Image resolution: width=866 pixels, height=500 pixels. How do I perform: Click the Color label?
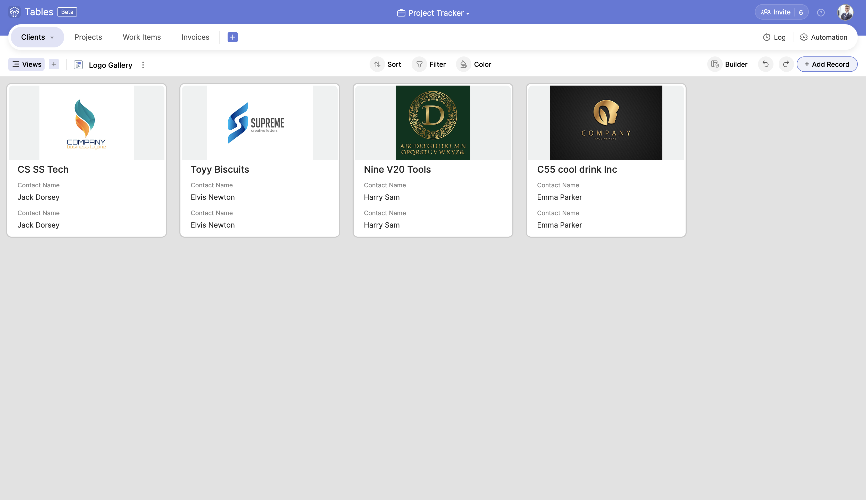tap(482, 64)
